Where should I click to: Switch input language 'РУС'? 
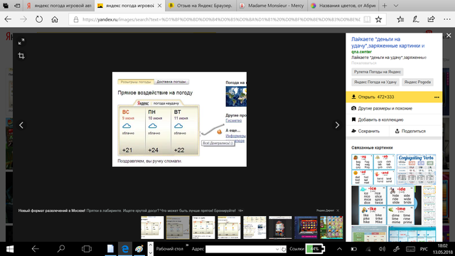(x=424, y=249)
